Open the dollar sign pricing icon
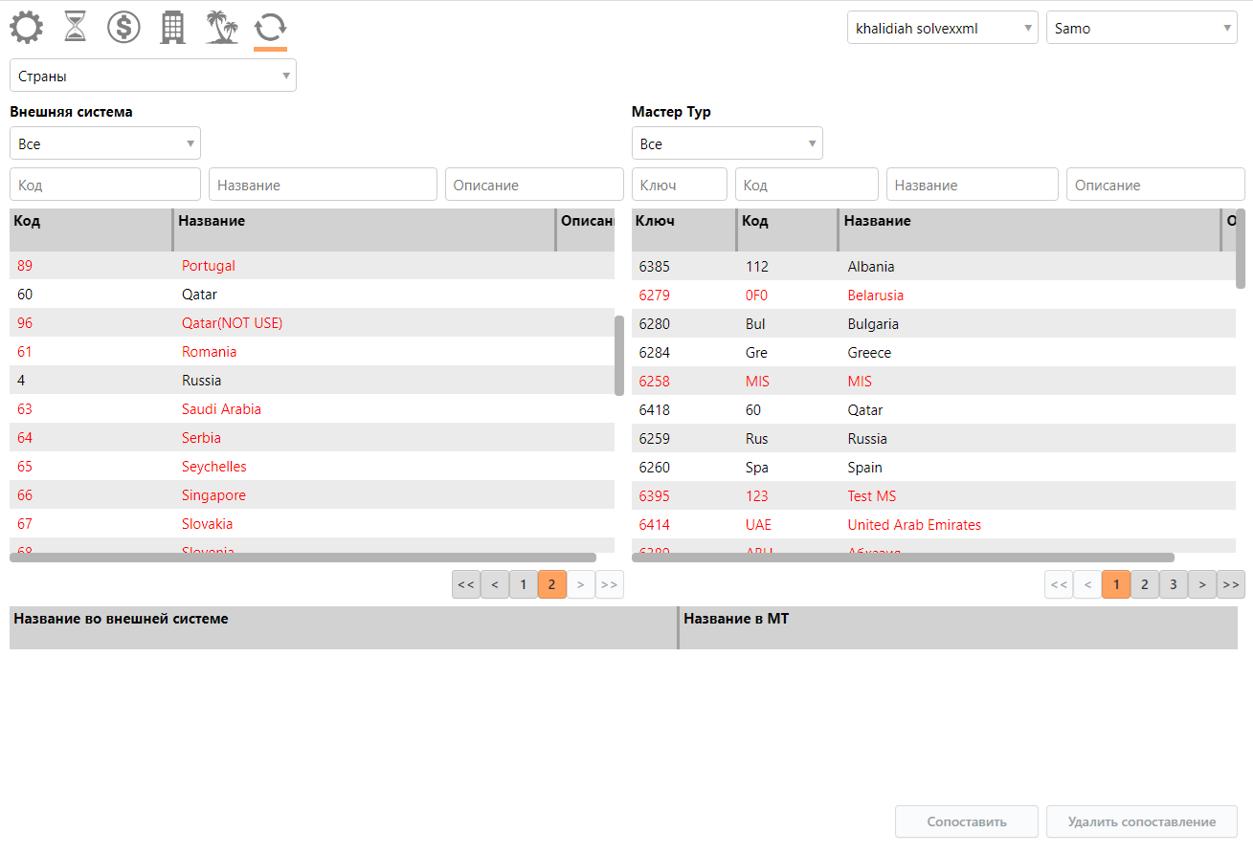 click(123, 27)
